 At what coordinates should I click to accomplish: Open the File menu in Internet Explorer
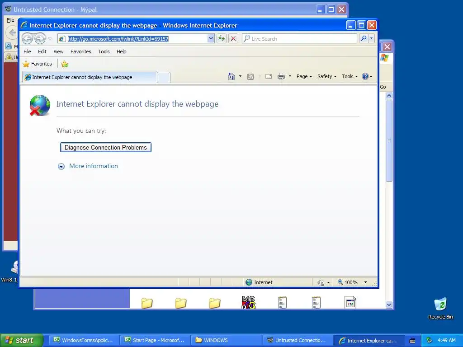[x=27, y=52]
